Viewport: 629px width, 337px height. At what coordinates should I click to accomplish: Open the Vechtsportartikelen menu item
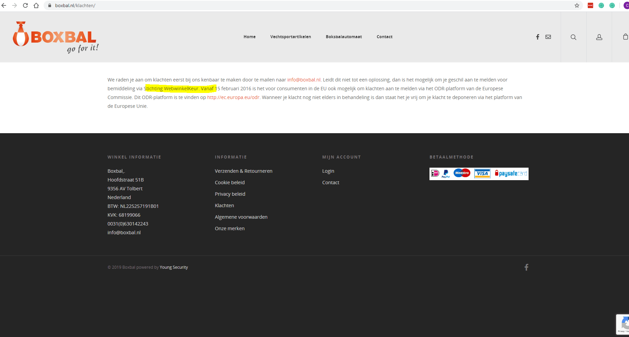click(x=290, y=37)
